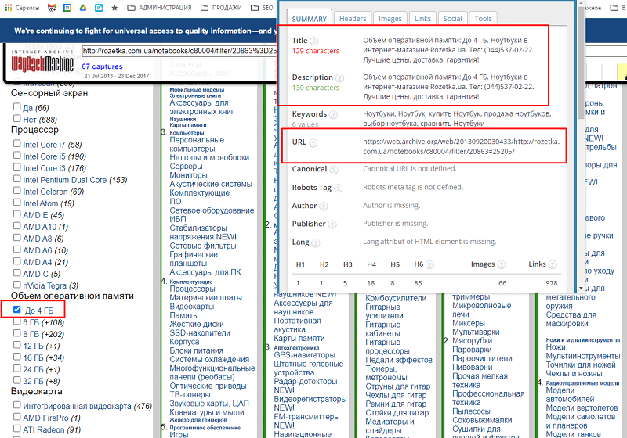
Task: Click the help icon next to Author
Action: tap(324, 206)
